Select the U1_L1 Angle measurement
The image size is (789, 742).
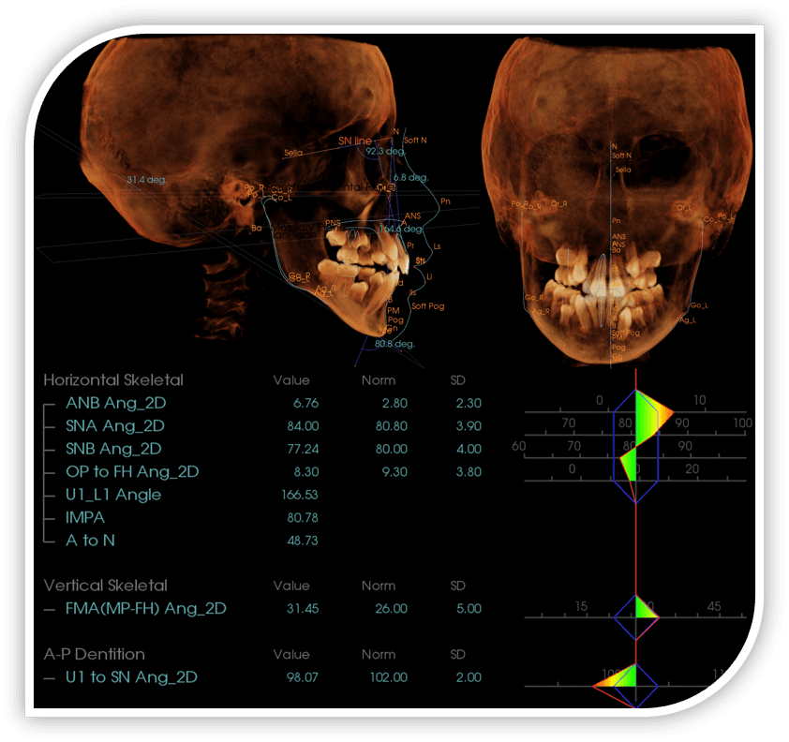pyautogui.click(x=113, y=495)
